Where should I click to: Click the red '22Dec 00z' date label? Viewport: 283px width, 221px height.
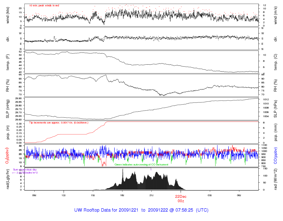tap(181, 199)
